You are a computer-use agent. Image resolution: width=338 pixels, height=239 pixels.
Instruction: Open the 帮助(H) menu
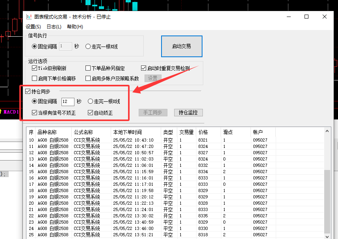tap(75, 27)
